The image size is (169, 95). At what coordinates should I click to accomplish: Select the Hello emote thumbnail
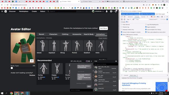[101, 46]
